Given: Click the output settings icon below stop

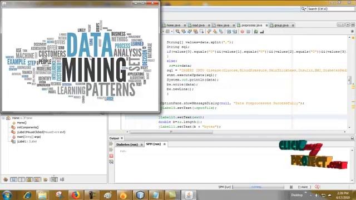Looking at the screenshot, I should (111, 162).
